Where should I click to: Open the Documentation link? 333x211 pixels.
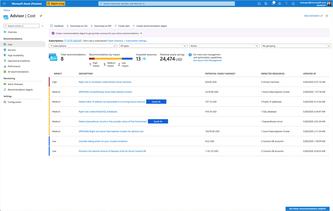(313, 16)
